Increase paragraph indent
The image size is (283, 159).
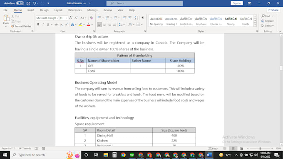click(x=130, y=17)
